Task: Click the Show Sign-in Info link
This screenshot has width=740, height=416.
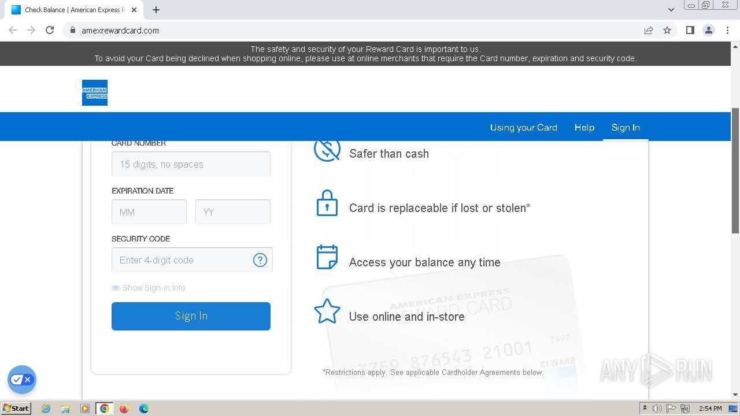Action: [x=154, y=288]
